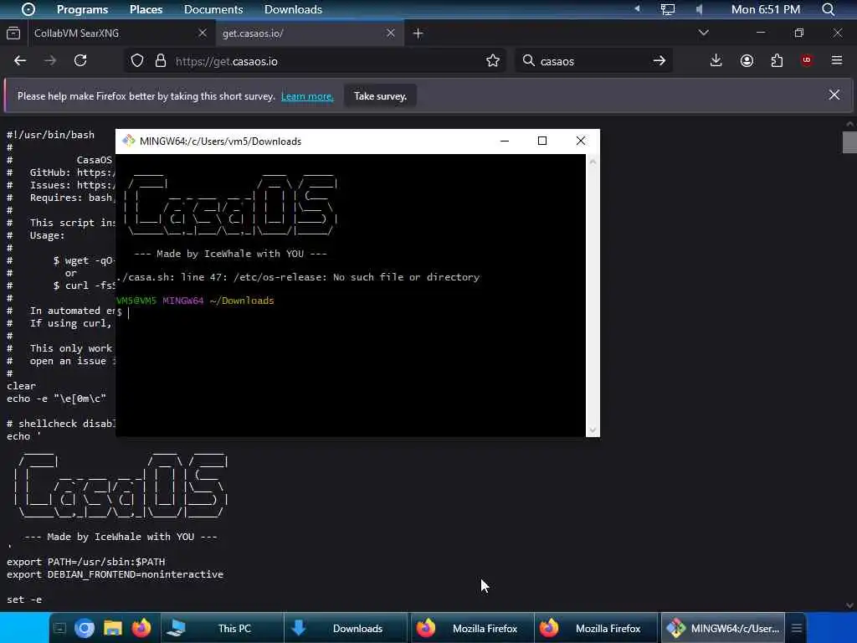The height and width of the screenshot is (643, 857).
Task: Open the file manager taskbar icon
Action: pyautogui.click(x=113, y=628)
